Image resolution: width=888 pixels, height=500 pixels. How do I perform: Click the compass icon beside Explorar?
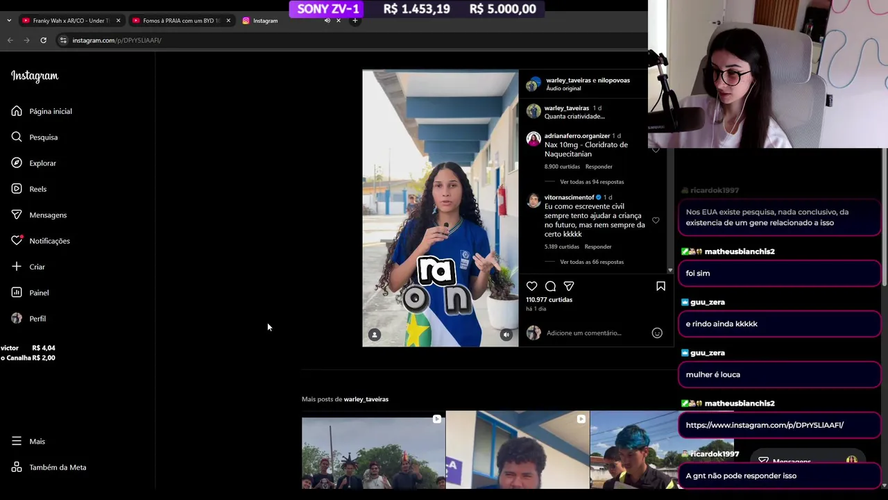tap(17, 163)
